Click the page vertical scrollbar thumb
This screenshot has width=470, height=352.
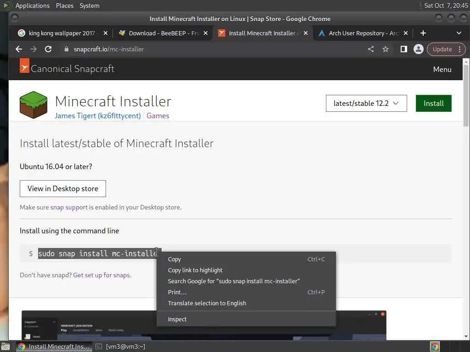[x=466, y=95]
